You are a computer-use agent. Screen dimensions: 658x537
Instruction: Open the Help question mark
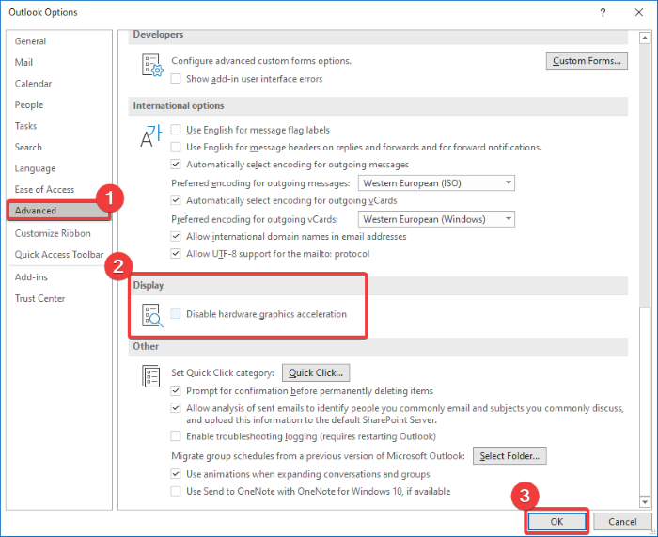pos(603,12)
